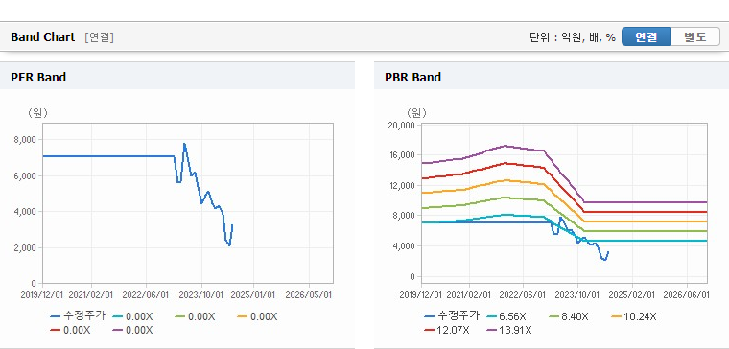Click 2021/02/01 on the PER chart axis

(x=91, y=294)
